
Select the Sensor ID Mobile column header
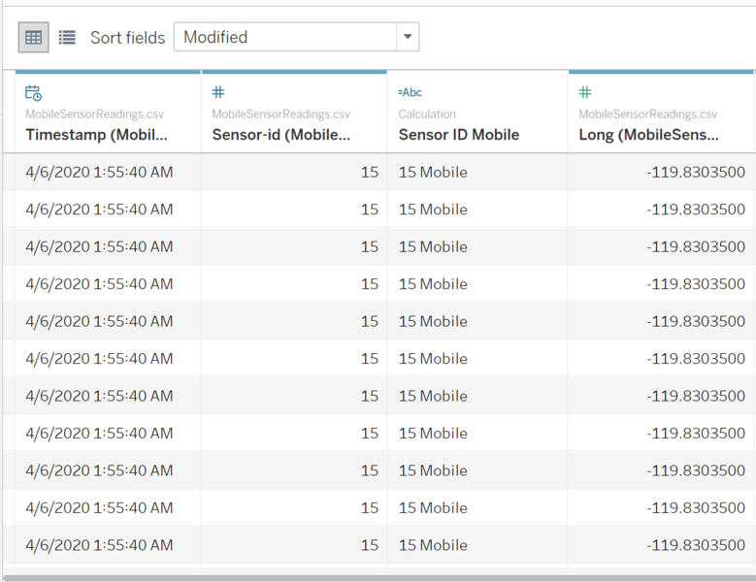[x=458, y=135]
